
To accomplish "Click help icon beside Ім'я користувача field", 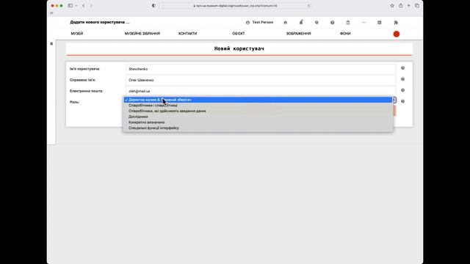I will [x=402, y=68].
